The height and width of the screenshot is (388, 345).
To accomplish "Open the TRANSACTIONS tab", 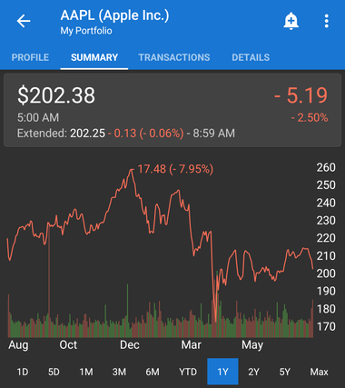I will point(174,57).
